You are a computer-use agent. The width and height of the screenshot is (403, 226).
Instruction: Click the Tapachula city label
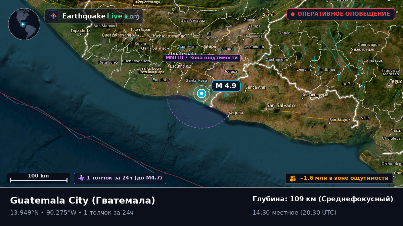click(81, 30)
